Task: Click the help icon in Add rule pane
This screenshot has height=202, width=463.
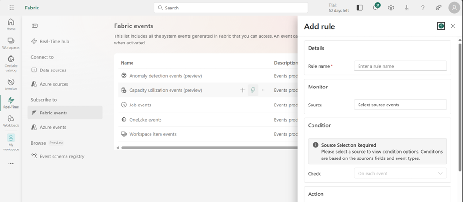Action: 441,26
